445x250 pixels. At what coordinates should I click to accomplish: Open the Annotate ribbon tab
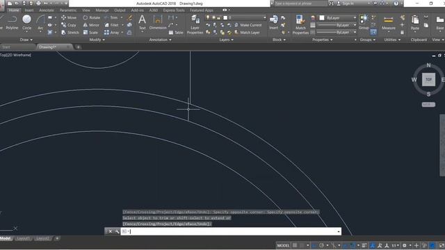[x=47, y=10]
